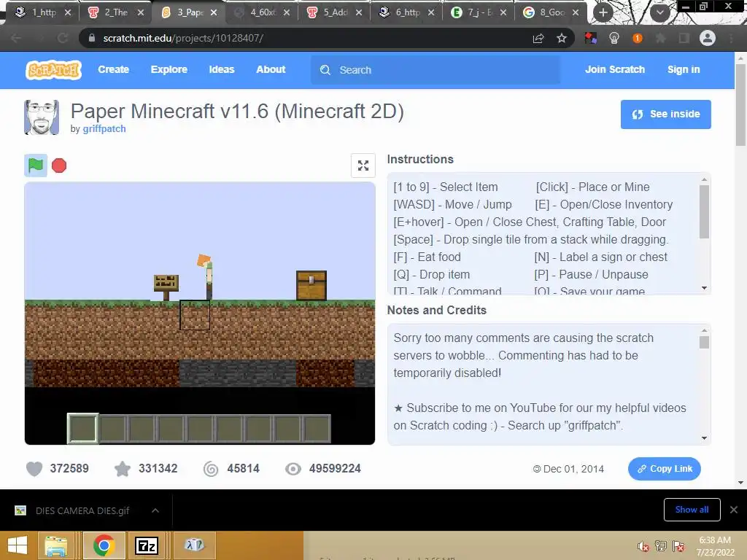Click the colorful extension icon in toolbar

point(591,38)
